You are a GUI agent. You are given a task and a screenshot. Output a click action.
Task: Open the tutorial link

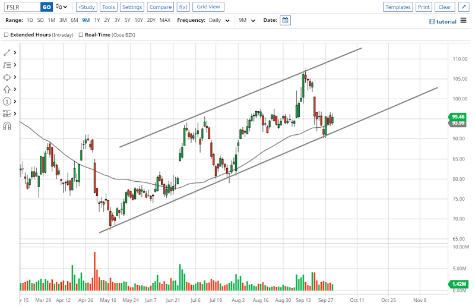[x=446, y=21]
